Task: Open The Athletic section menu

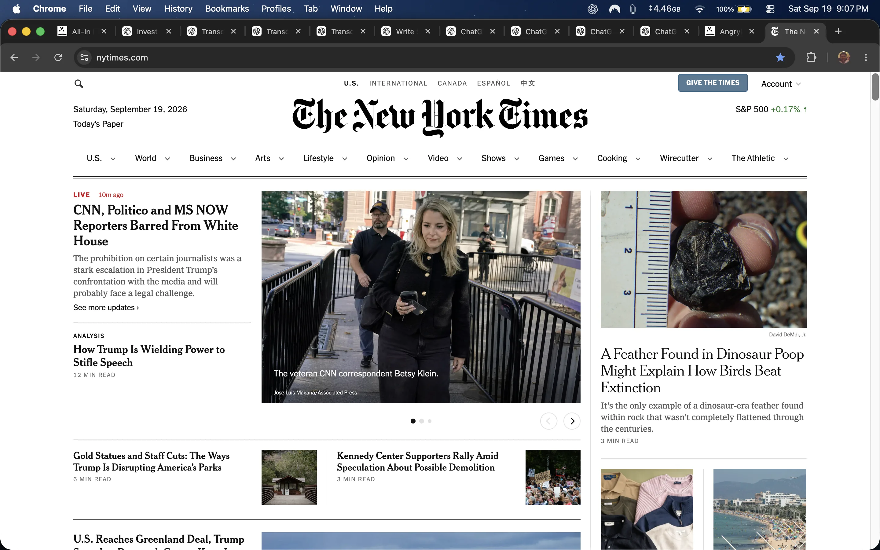Action: (x=760, y=159)
